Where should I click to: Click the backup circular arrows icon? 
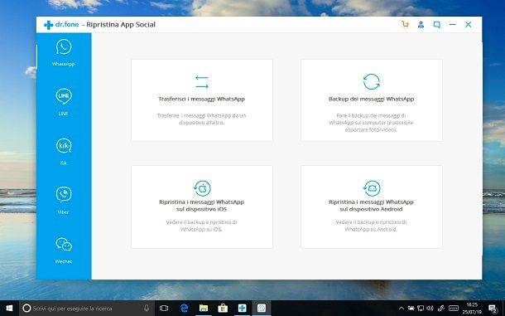click(372, 81)
